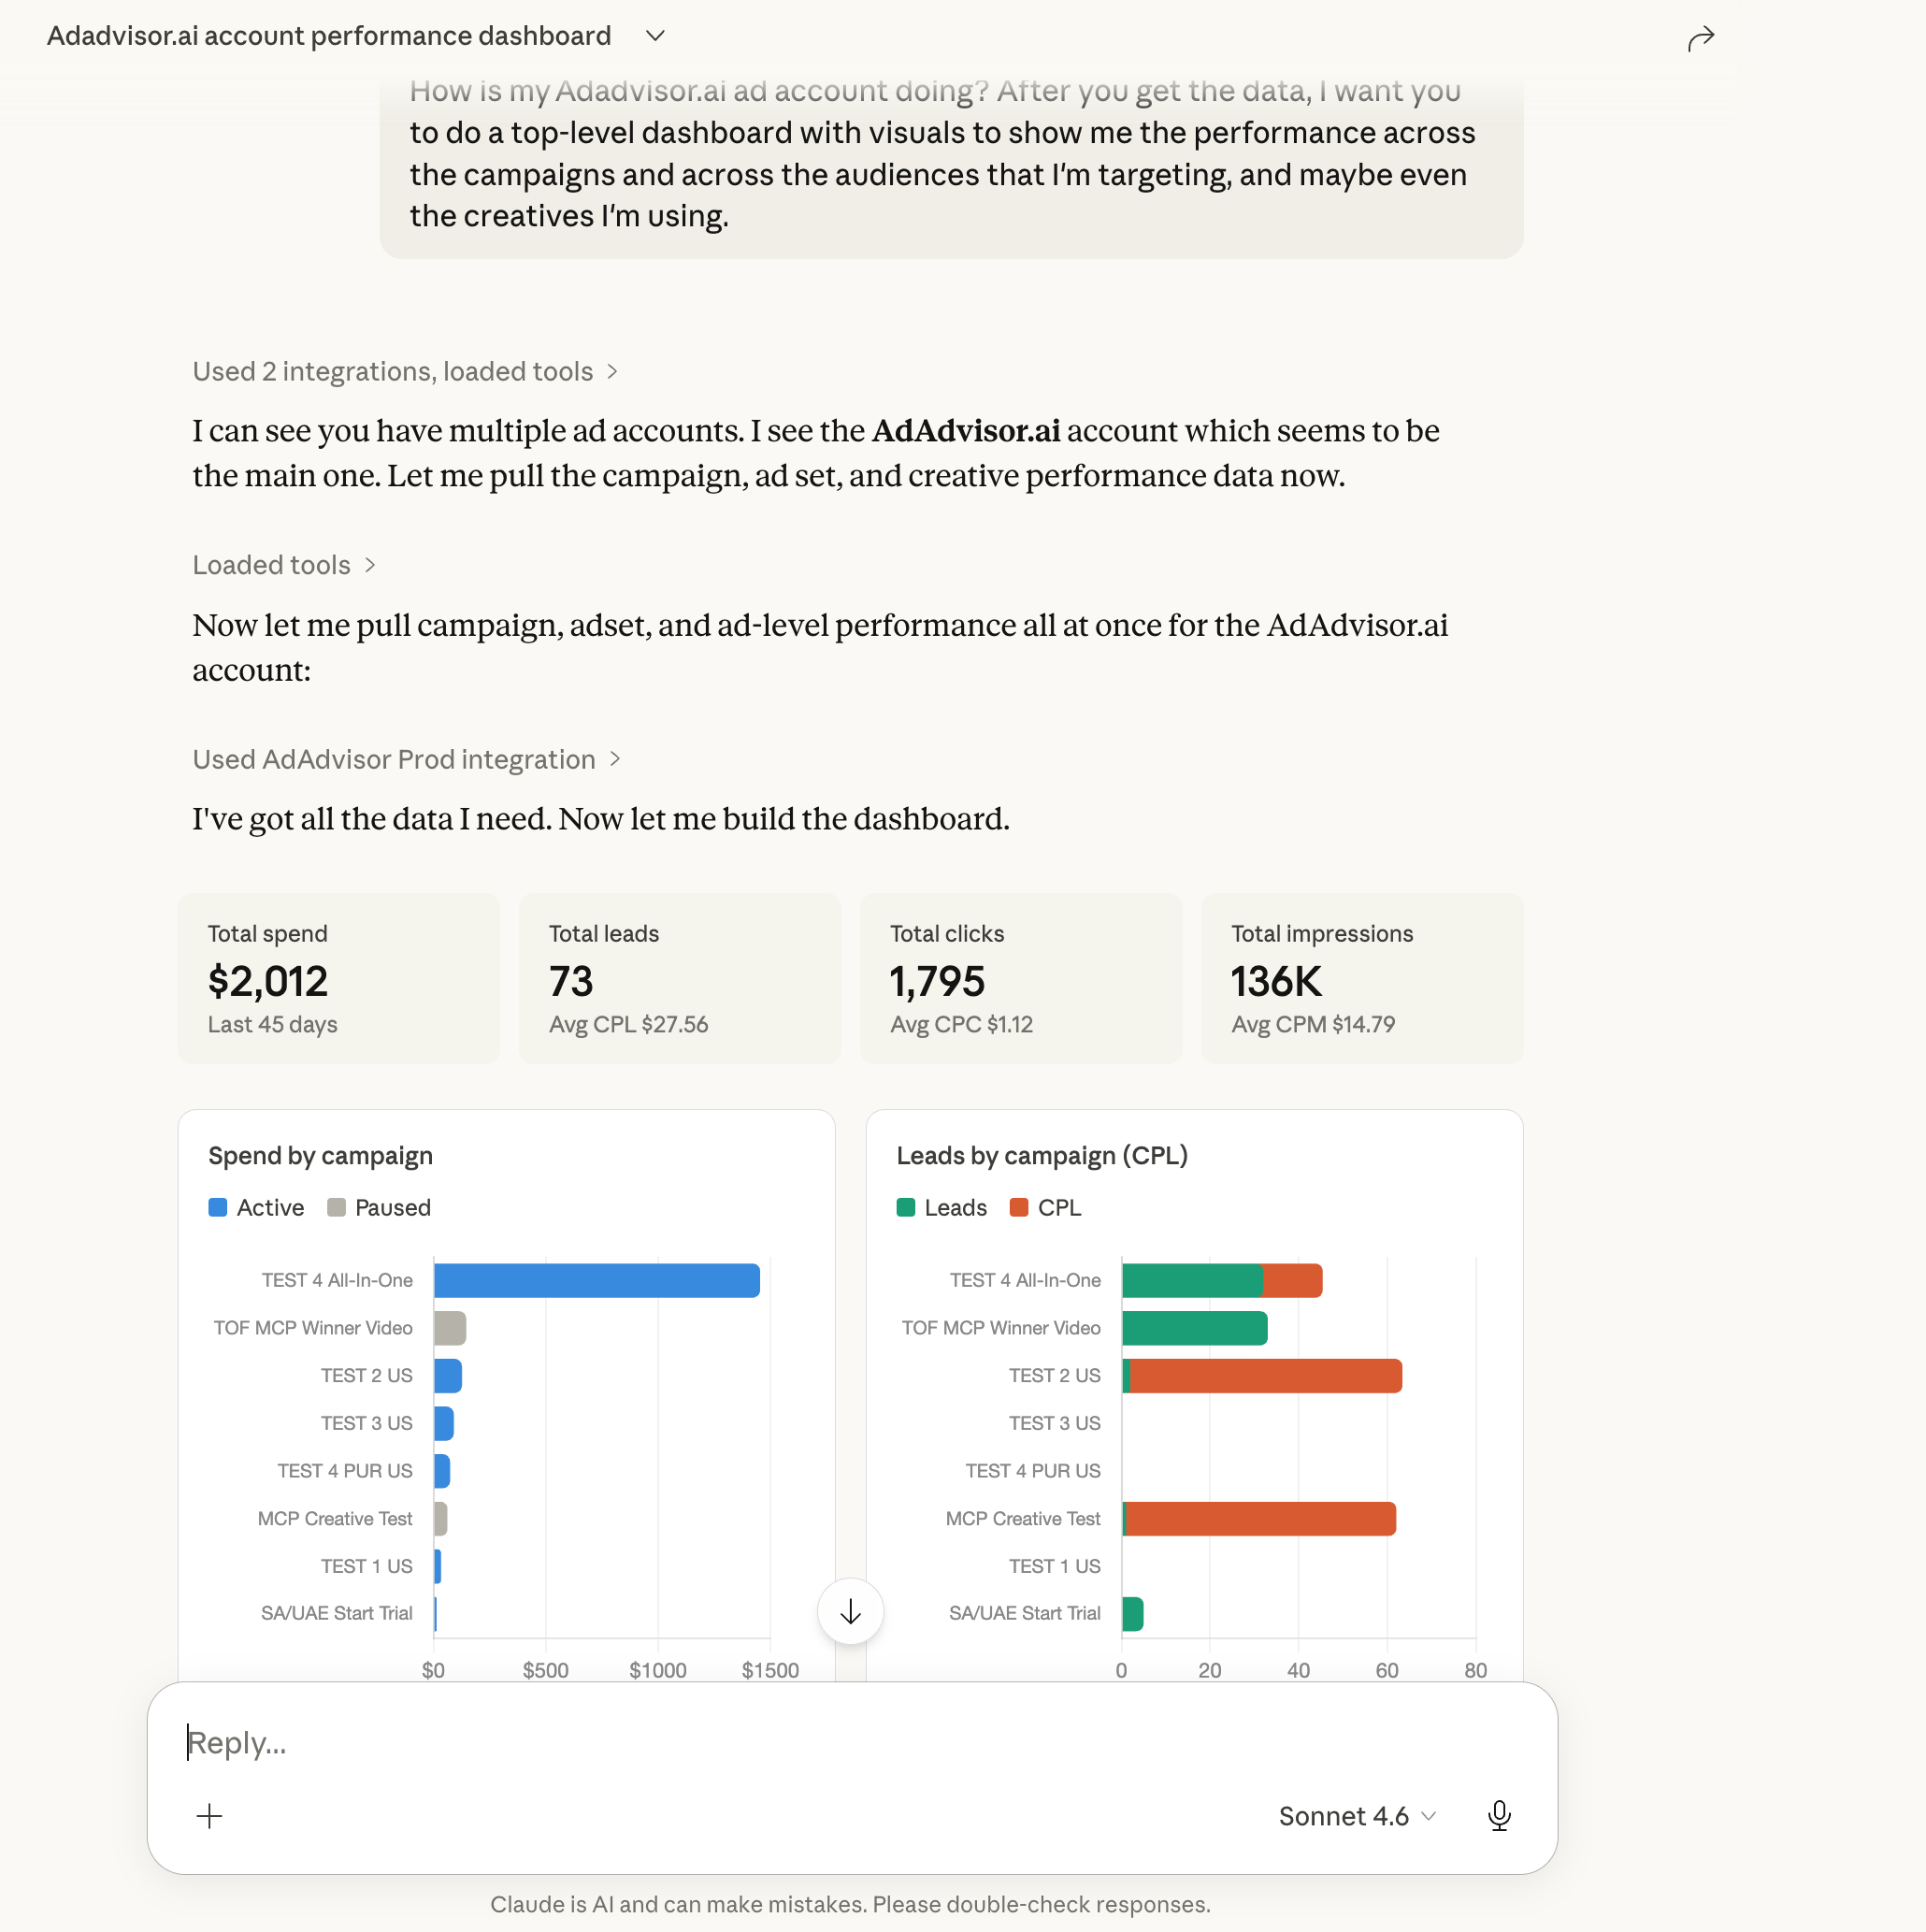This screenshot has width=1926, height=1932.
Task: Toggle the Active legend in Spend chart
Action: point(255,1207)
